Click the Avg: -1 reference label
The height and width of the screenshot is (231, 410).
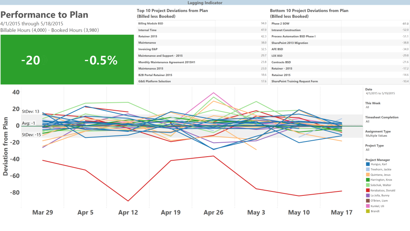(x=28, y=123)
